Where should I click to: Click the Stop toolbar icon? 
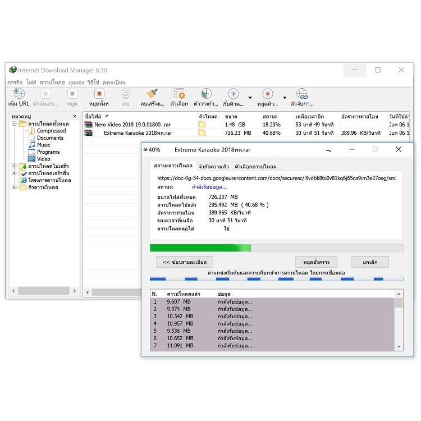(72, 94)
